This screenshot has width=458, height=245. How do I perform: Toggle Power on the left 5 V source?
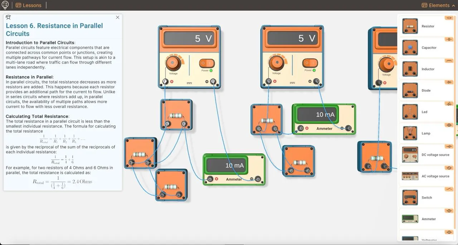pyautogui.click(x=207, y=62)
